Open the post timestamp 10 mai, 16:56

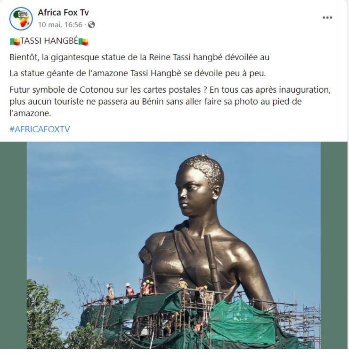point(60,24)
